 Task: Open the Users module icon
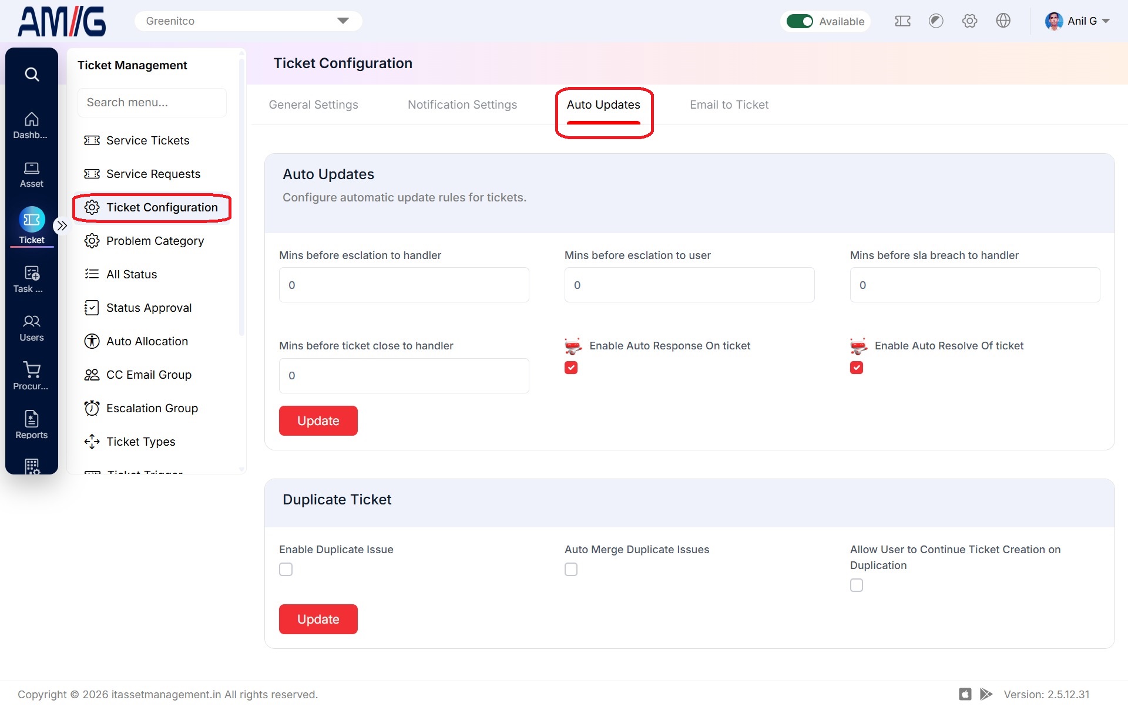(x=31, y=328)
